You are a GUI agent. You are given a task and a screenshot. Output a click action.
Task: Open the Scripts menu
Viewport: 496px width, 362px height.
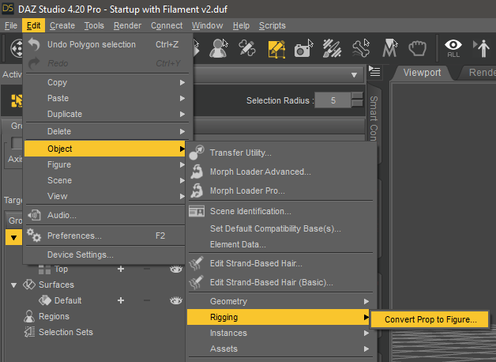point(272,25)
